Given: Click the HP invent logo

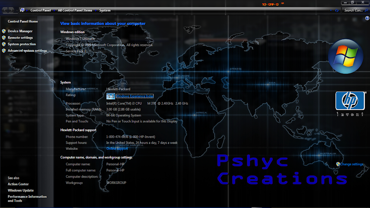Looking at the screenshot, I should [x=350, y=104].
